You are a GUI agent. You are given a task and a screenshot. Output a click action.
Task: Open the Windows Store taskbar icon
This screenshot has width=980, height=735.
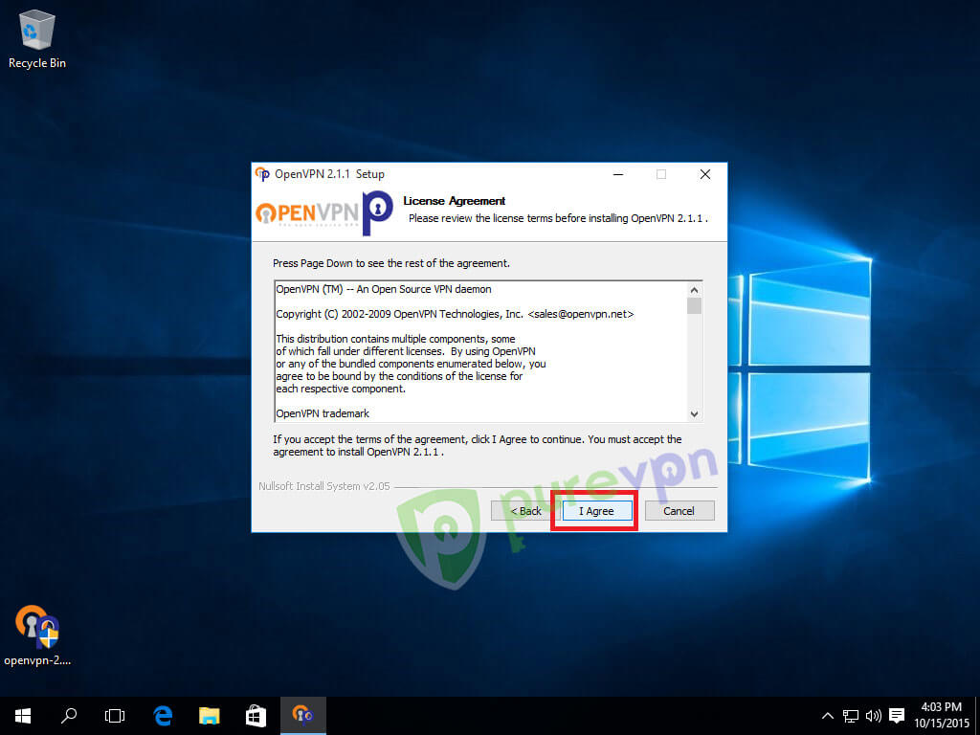pyautogui.click(x=256, y=716)
